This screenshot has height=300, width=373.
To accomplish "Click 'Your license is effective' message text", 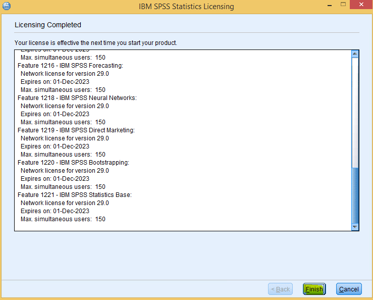I will [x=95, y=43].
